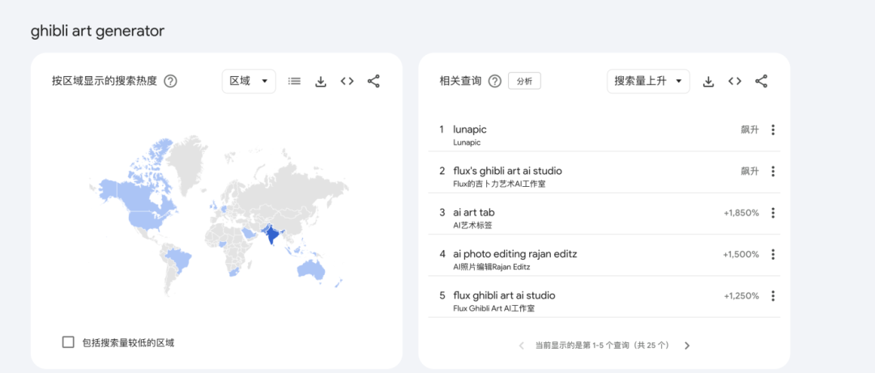Screen dimensions: 875x373
Task: Go to next page of related queries
Action: [687, 345]
